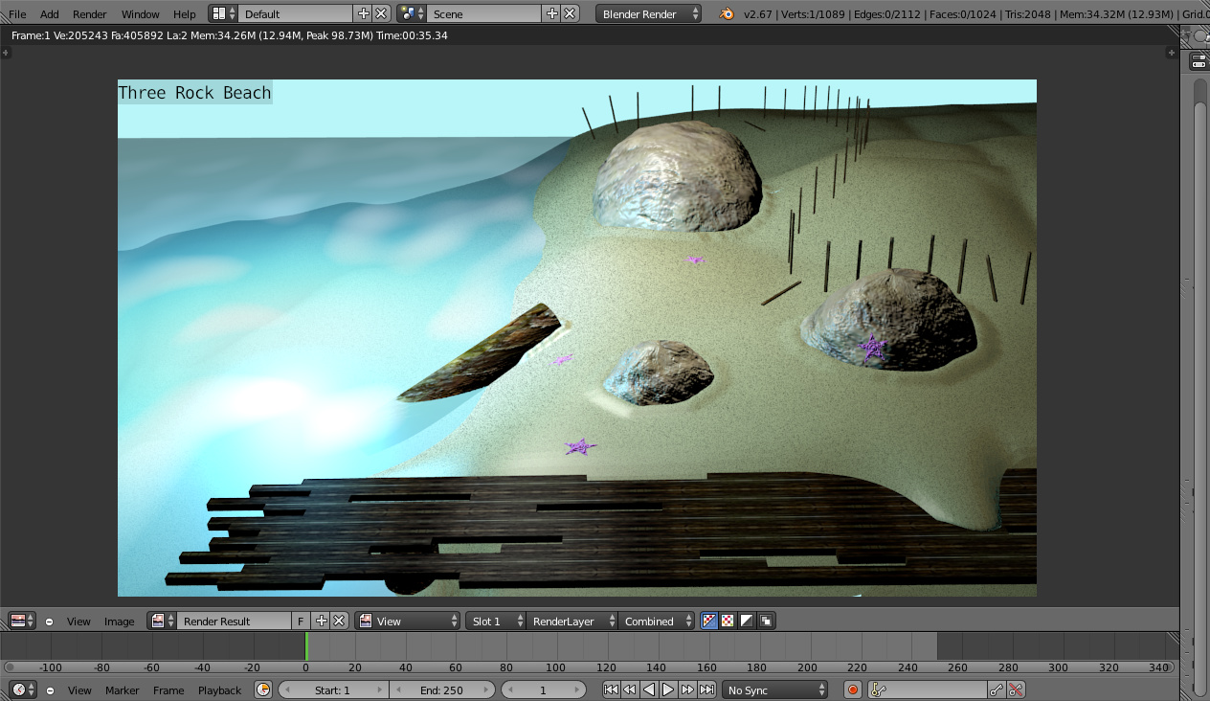Click the render stats text Time:00:35.34
1210x701 pixels.
coord(412,35)
